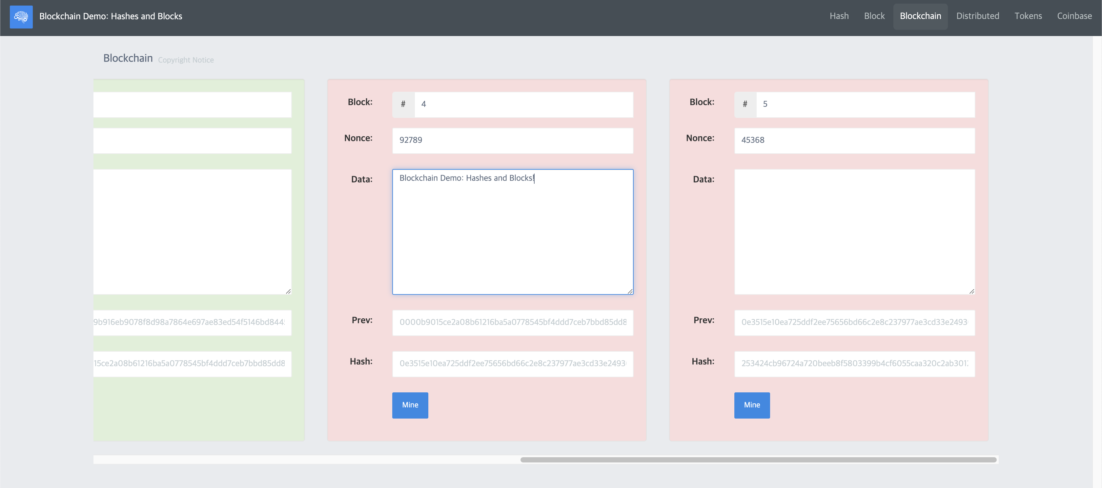Open the Coinbase navigation tab

(1074, 16)
